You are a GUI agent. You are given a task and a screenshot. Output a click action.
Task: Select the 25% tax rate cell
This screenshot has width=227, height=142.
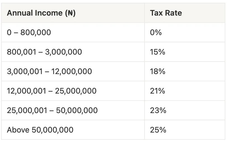[185, 129]
